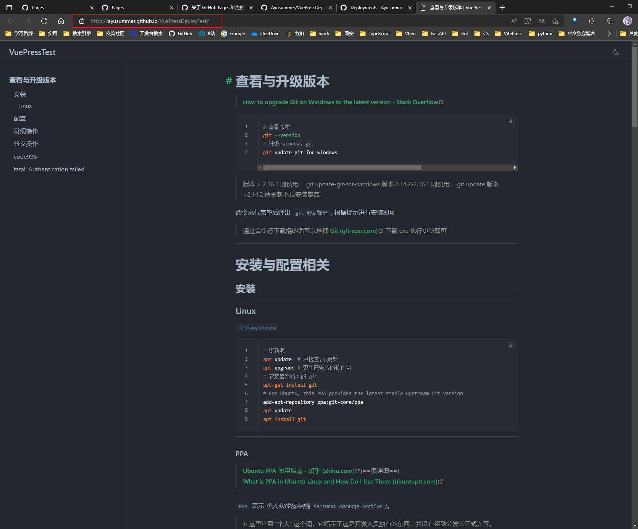The height and width of the screenshot is (529, 638).
Task: Open the Google bookmark
Action: [x=233, y=34]
